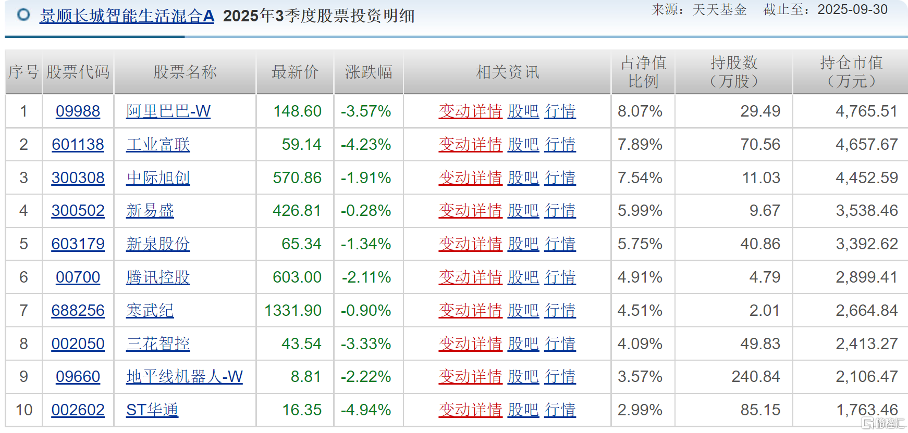908x433 pixels.
Task: Select the 涨跌幅 column header
Action: tap(369, 72)
